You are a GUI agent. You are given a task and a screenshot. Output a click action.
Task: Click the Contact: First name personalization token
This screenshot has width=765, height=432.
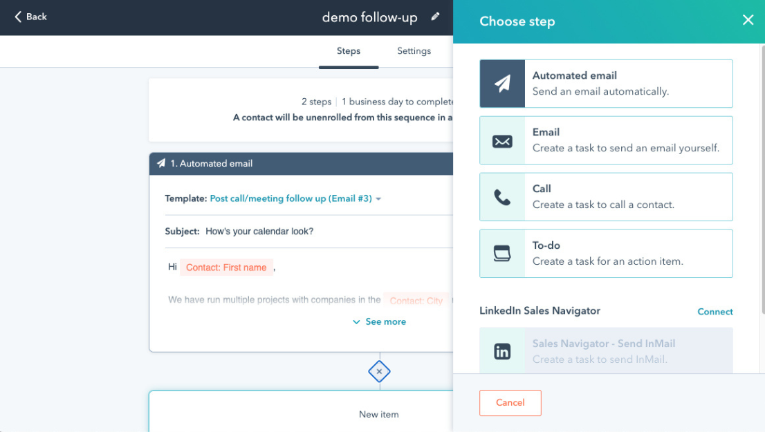pos(226,267)
